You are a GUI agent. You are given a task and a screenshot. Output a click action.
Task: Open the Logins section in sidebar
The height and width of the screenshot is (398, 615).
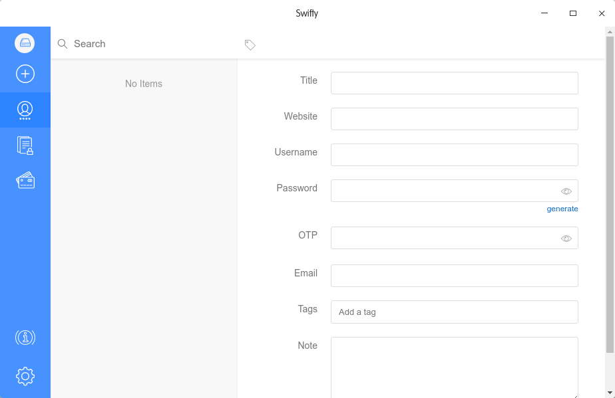pyautogui.click(x=25, y=110)
